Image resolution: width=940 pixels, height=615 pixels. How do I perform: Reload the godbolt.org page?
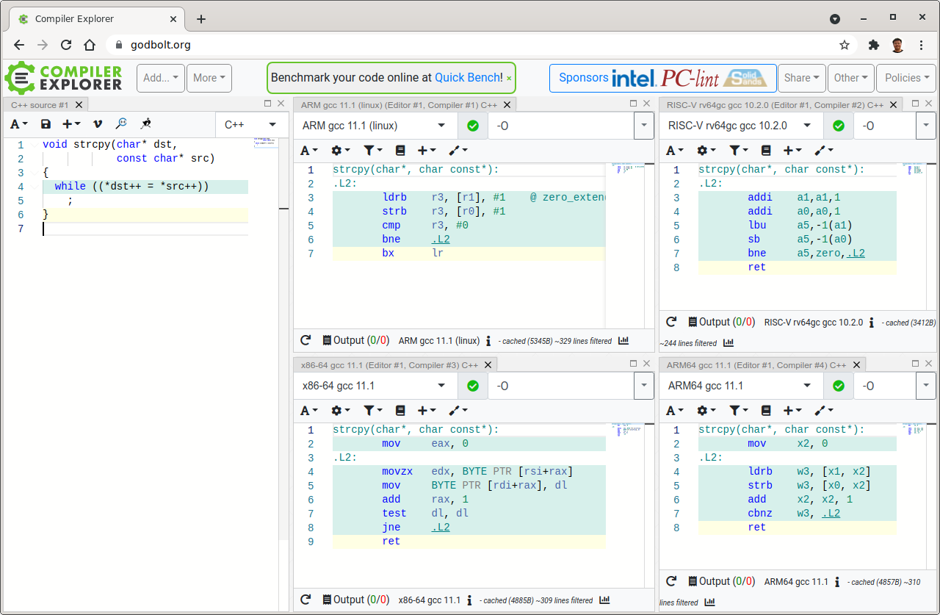(66, 45)
